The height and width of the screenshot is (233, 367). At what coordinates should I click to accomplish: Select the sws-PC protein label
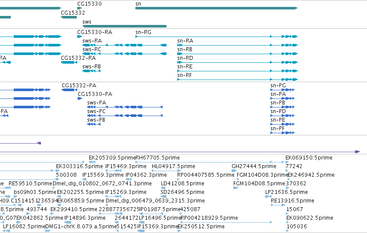point(96,111)
